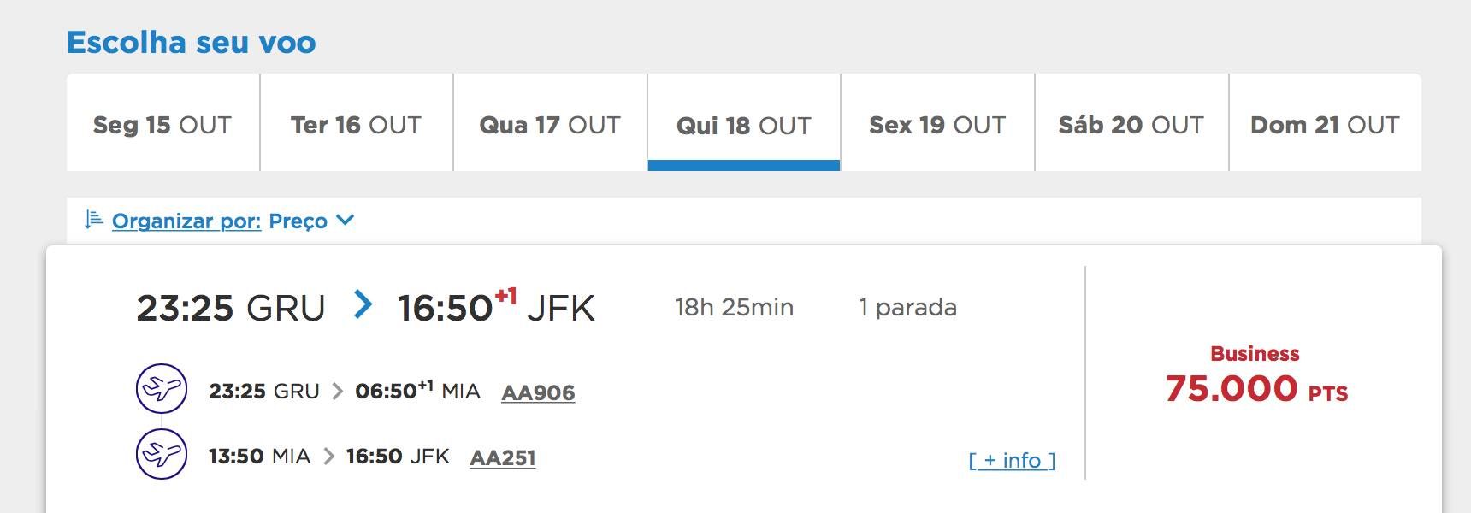This screenshot has height=513, width=1471.
Task: Open the Preço sort dropdown chevron
Action: [x=346, y=220]
